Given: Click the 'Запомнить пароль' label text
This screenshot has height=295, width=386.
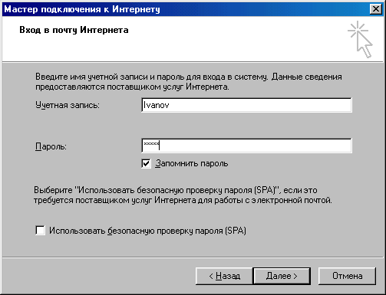Looking at the screenshot, I should click(192, 163).
